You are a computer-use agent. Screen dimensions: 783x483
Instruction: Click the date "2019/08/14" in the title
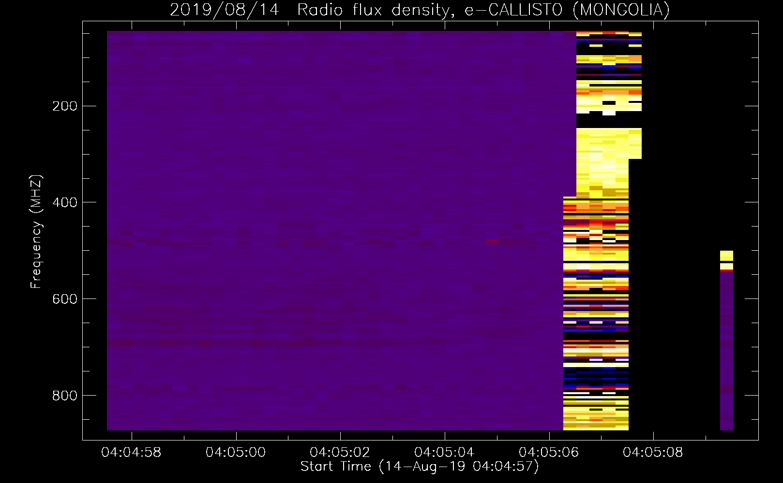click(x=225, y=10)
